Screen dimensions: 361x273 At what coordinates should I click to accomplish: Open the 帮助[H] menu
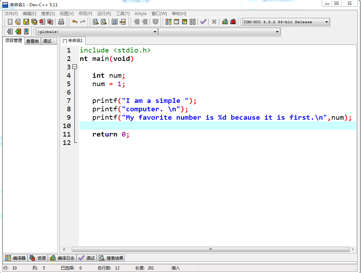(x=179, y=14)
